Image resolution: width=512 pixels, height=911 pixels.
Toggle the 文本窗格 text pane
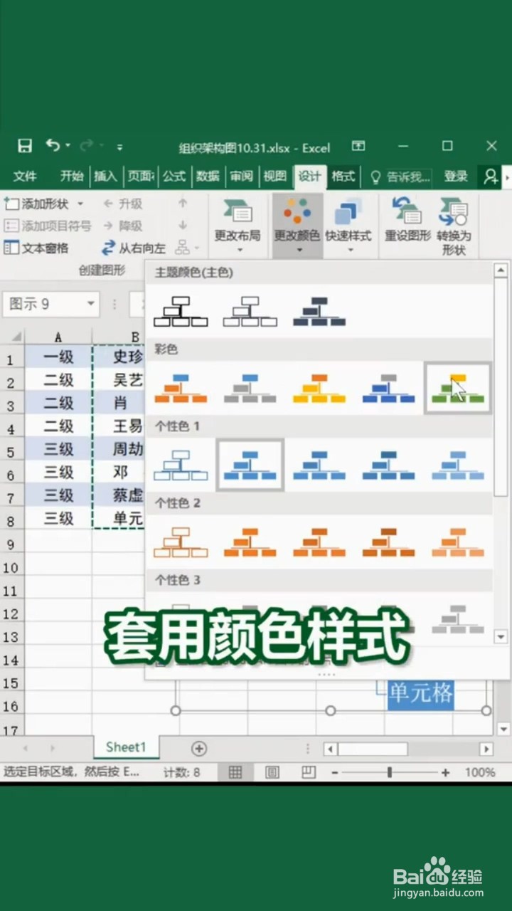[36, 248]
